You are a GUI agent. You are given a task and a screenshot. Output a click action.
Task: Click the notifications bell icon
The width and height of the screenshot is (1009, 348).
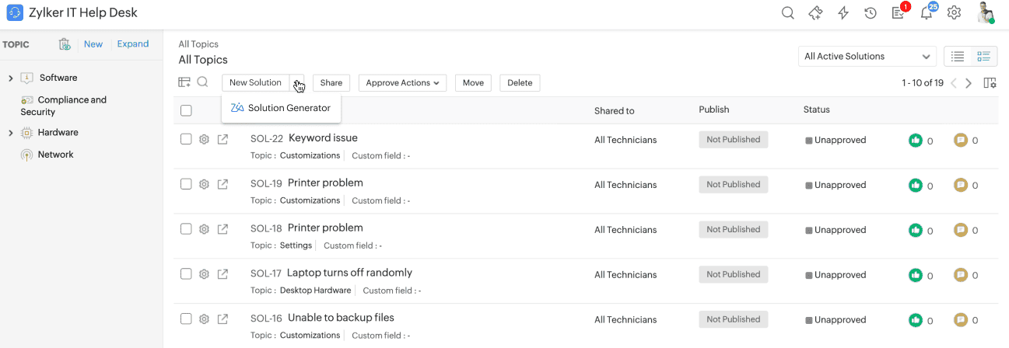[x=926, y=12]
